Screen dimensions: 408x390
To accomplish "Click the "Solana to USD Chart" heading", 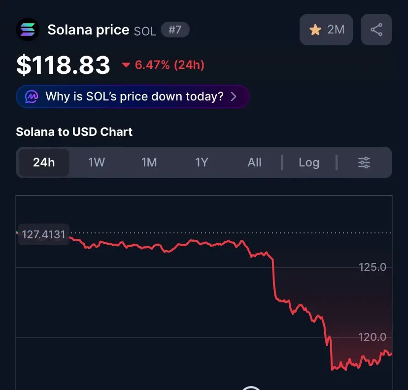I will click(74, 132).
